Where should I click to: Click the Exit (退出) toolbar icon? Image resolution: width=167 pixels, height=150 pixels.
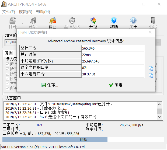click(153, 20)
